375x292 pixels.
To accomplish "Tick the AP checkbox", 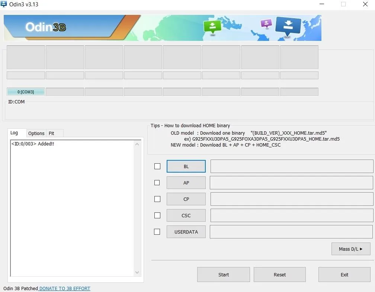I will [157, 183].
